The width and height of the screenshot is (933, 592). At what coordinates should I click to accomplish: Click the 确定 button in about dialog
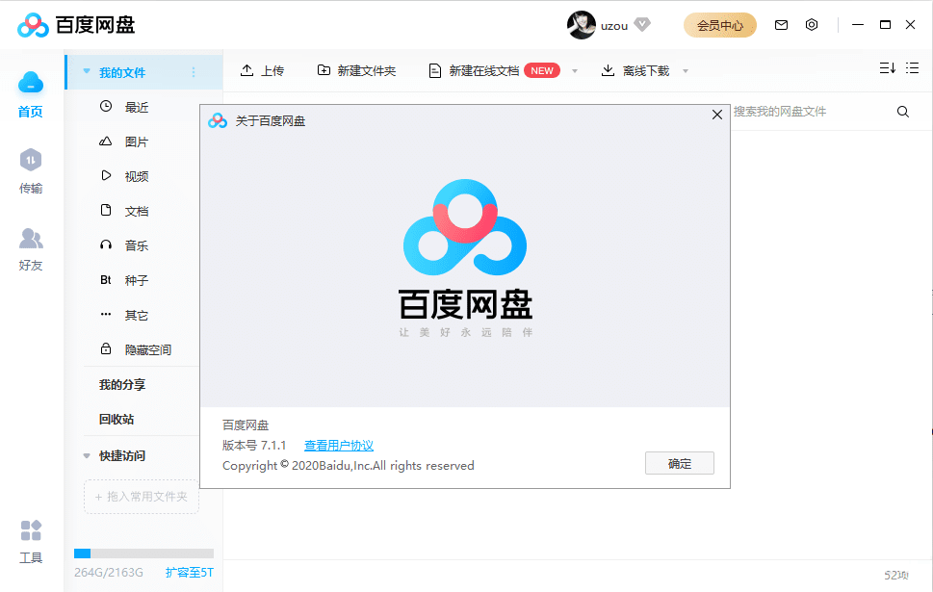click(680, 463)
